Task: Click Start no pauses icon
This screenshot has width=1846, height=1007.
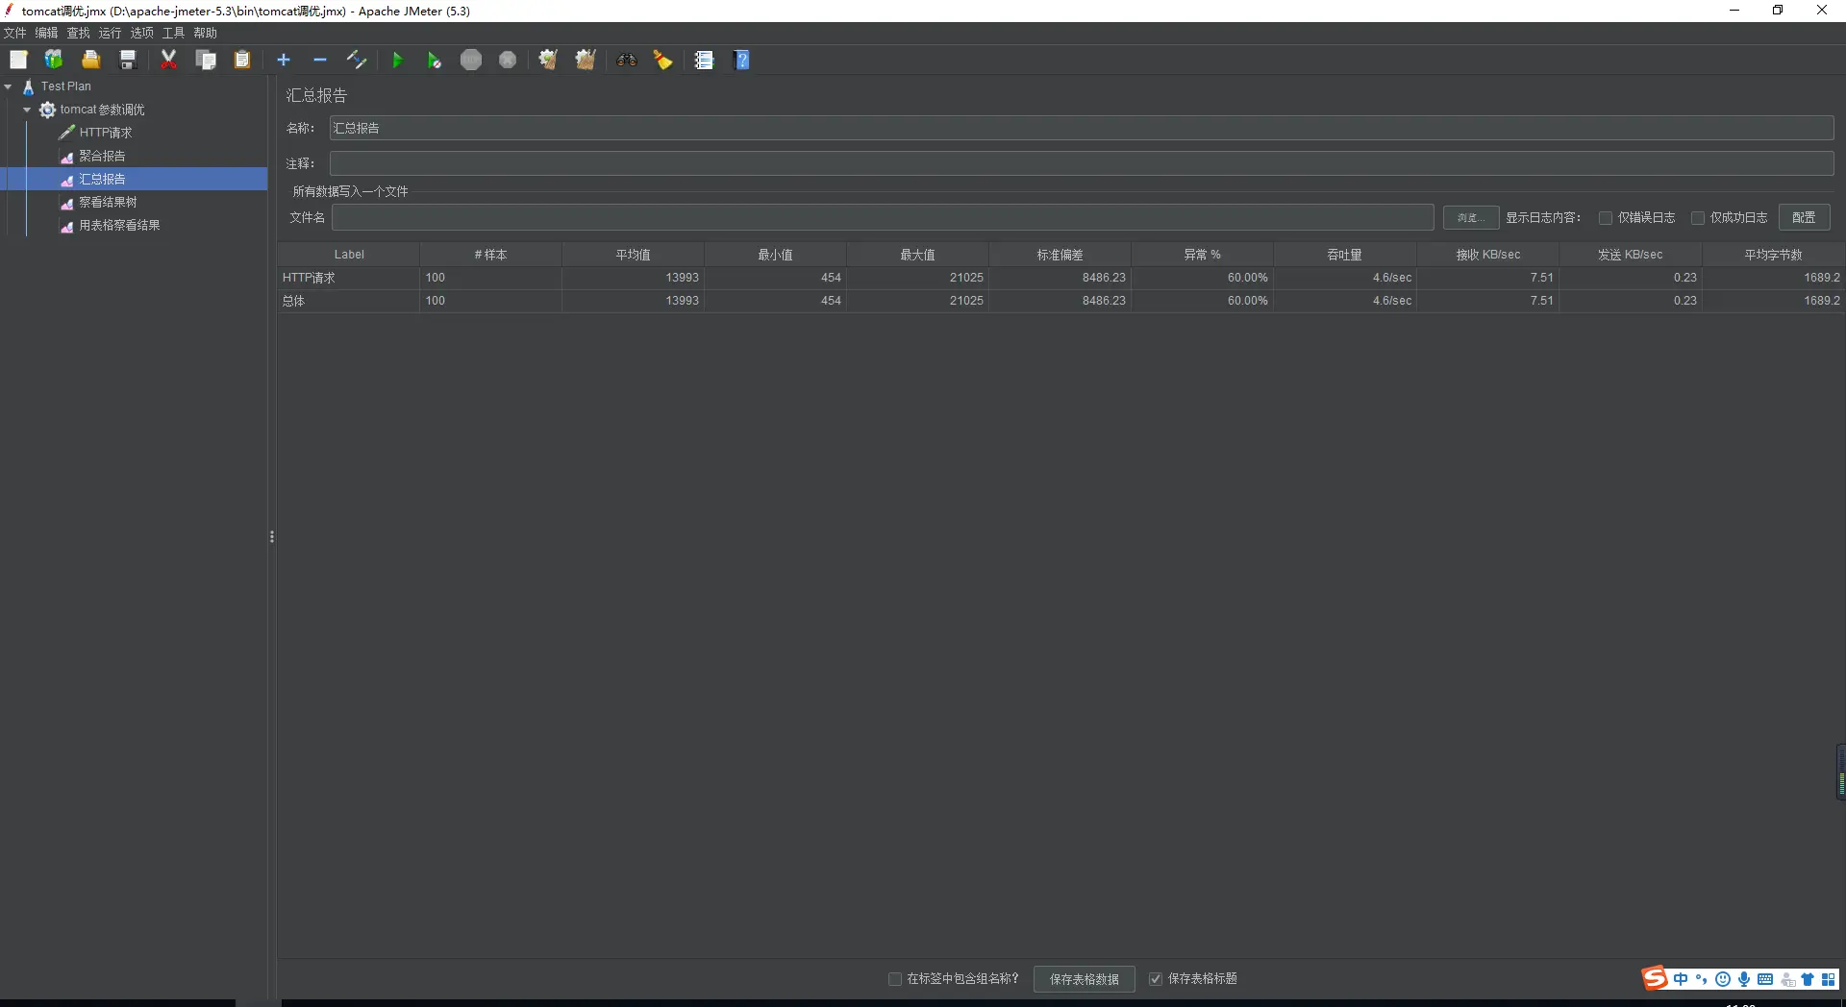Action: 434,60
